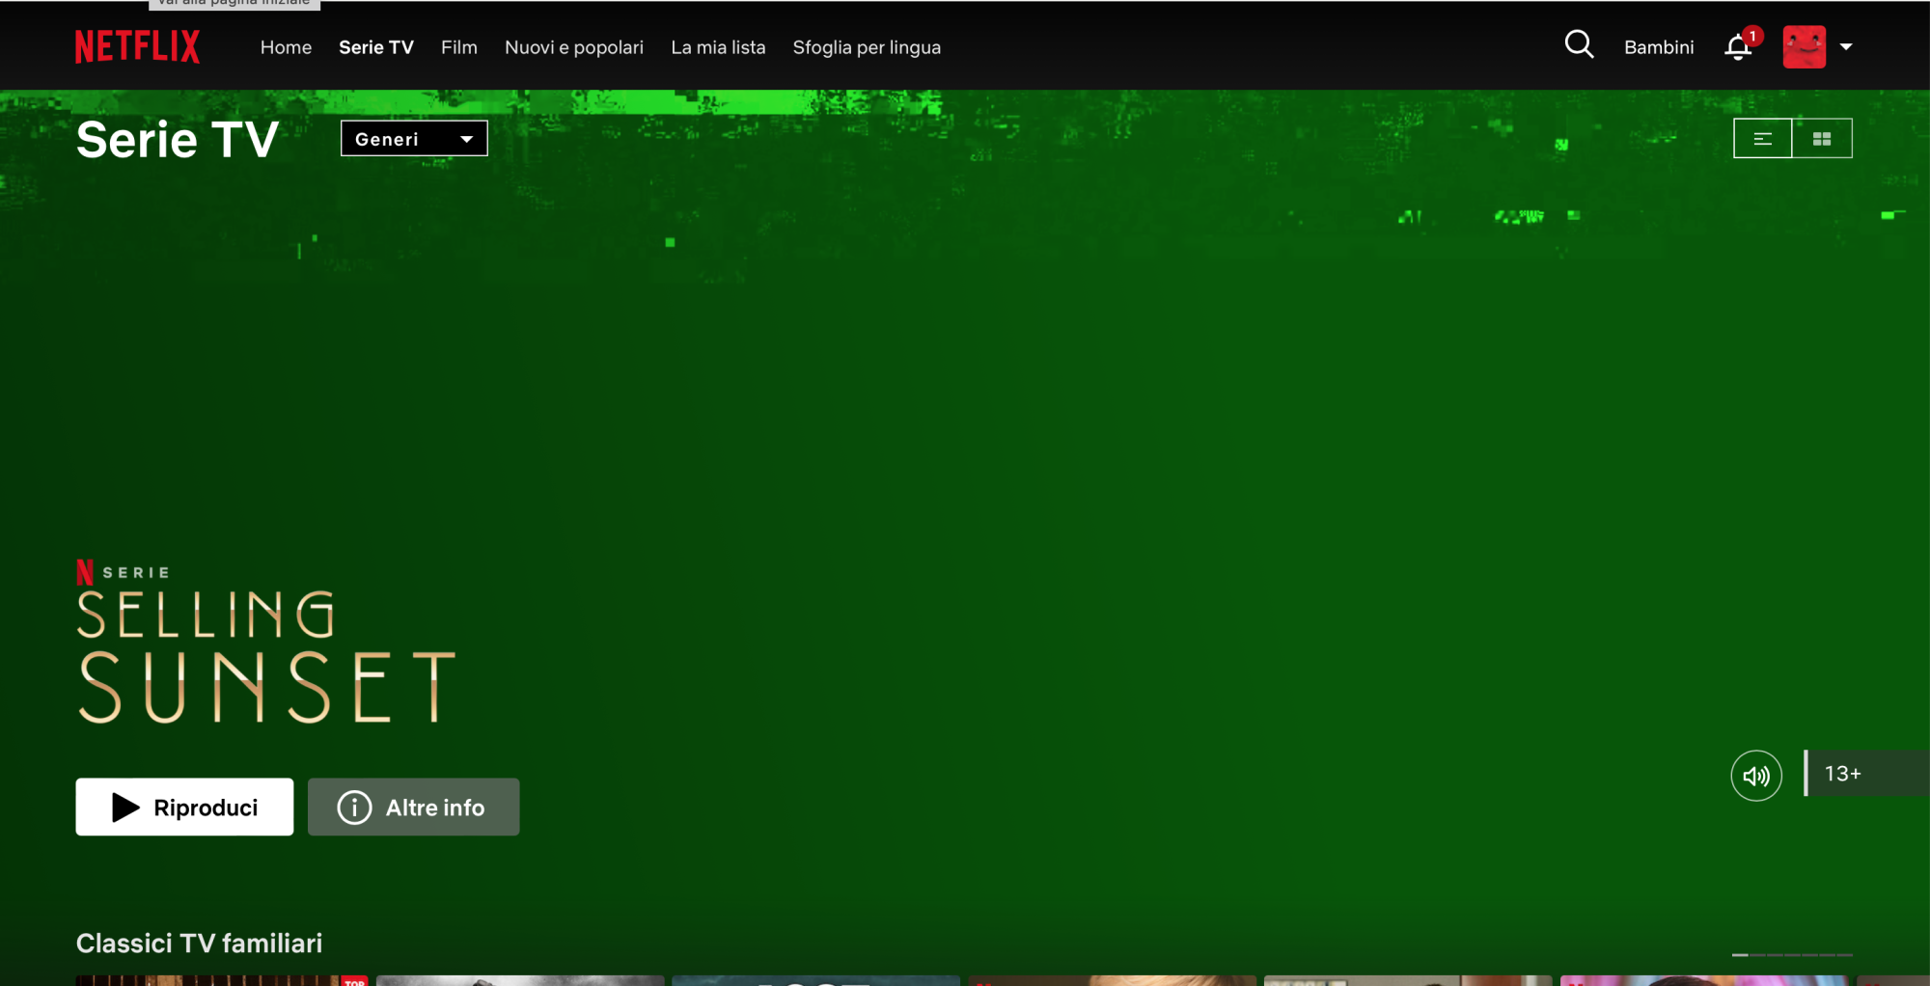Screen dimensions: 1930x986
Task: Open La mia lista
Action: [718, 47]
